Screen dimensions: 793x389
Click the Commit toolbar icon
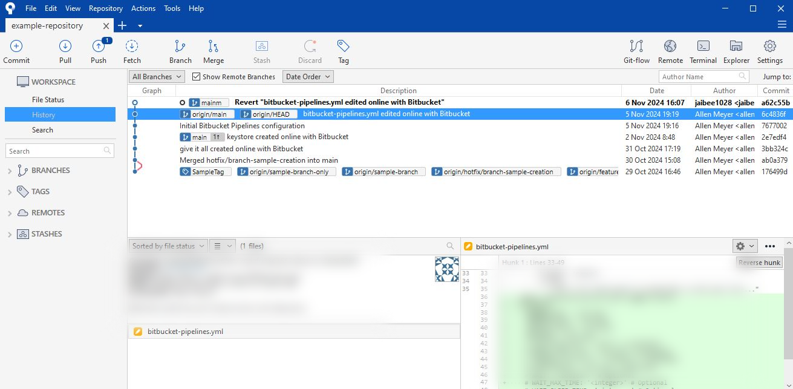click(x=16, y=47)
